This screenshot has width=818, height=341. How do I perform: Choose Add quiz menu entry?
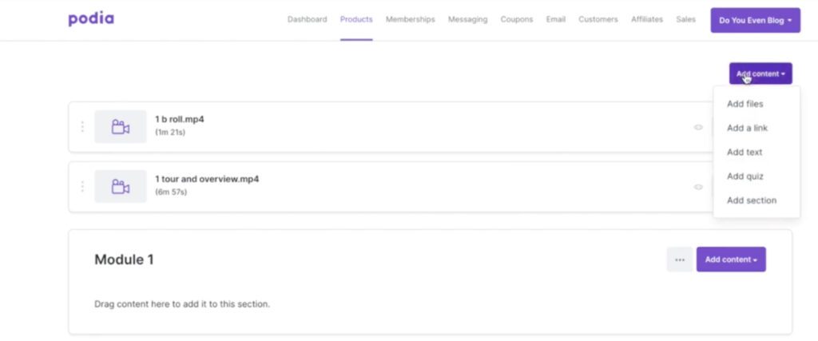(745, 176)
